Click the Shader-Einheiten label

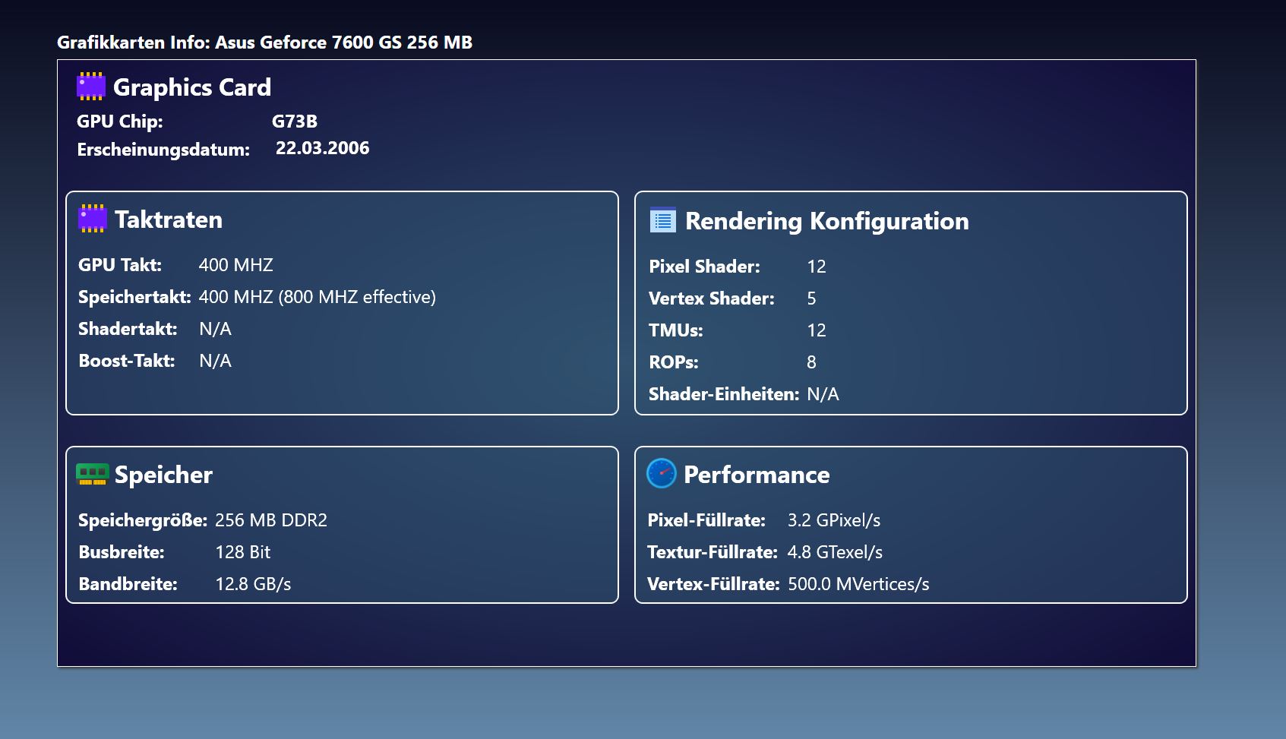724,394
